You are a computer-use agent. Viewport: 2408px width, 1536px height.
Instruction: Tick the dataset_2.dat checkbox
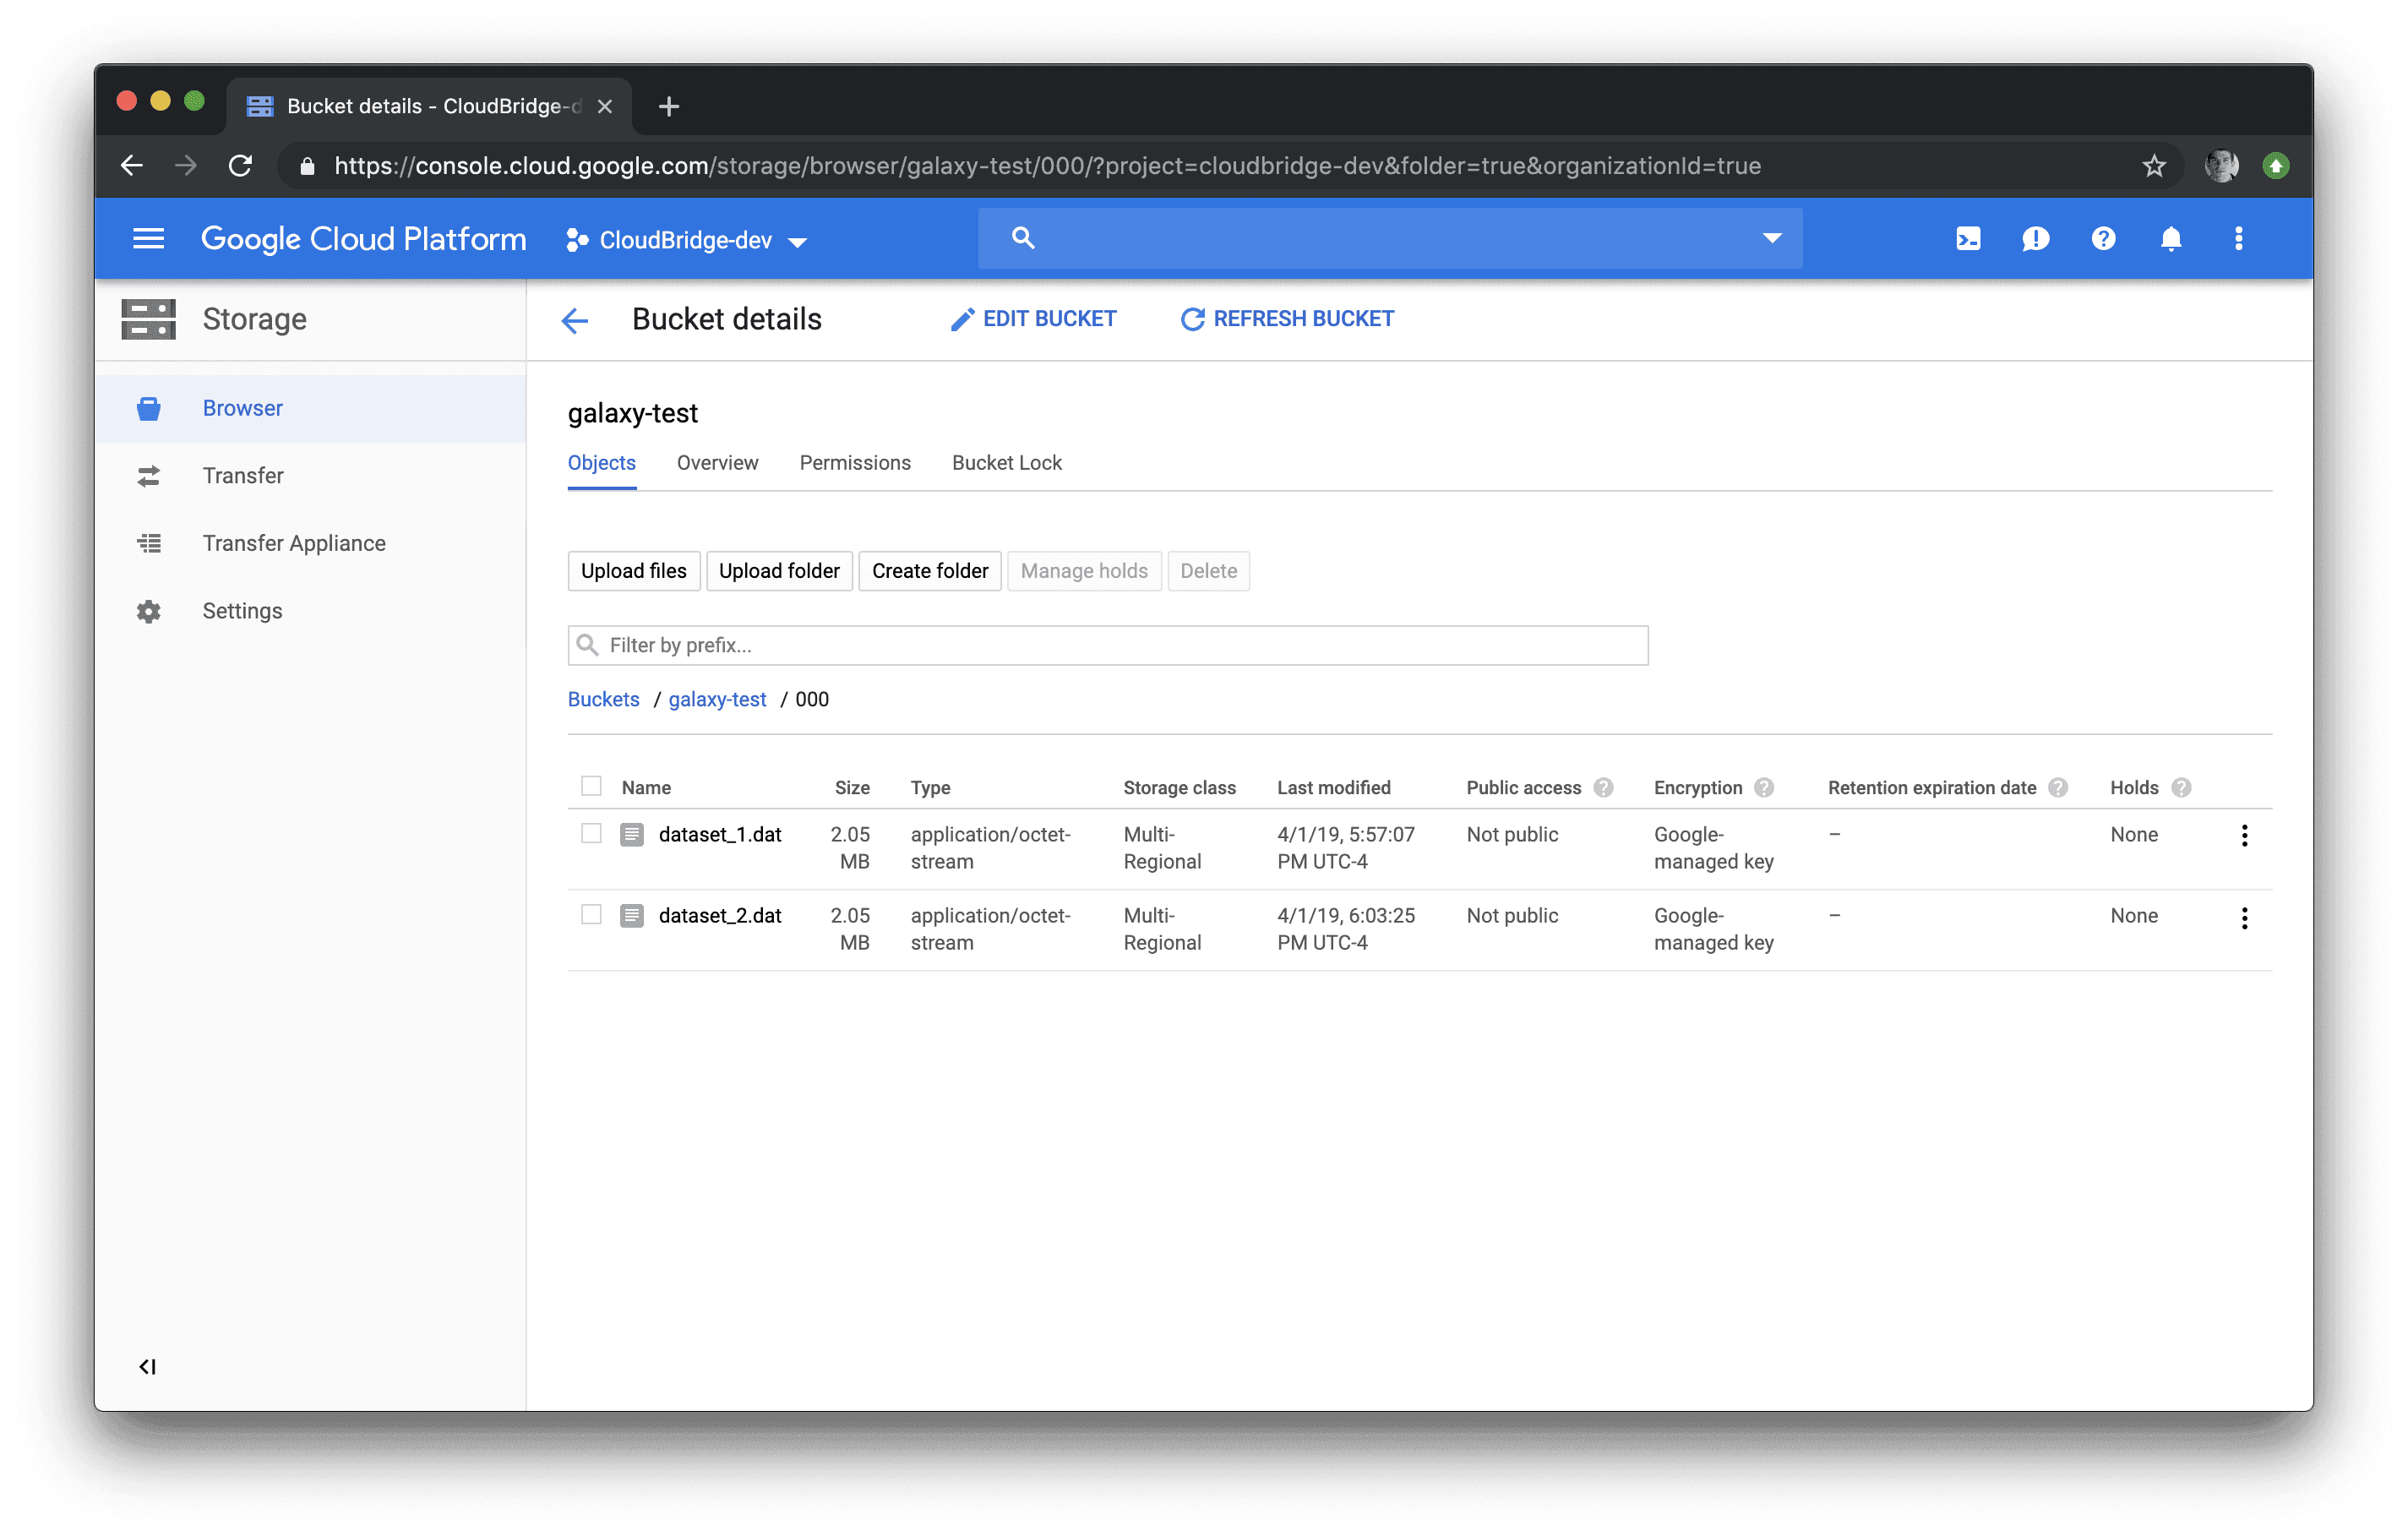point(591,915)
